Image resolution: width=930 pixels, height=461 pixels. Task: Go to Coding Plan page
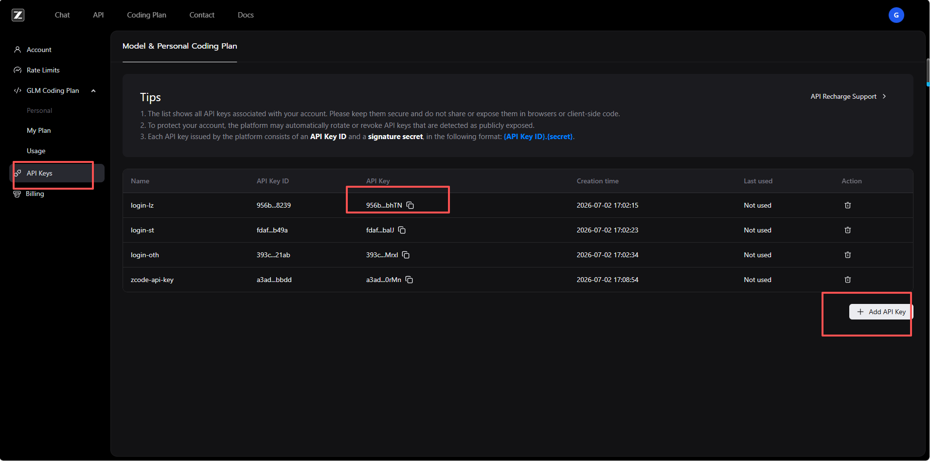(x=146, y=15)
